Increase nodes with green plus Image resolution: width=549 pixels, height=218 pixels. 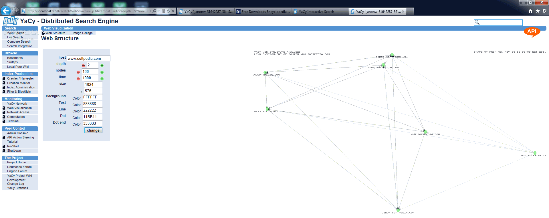click(102, 72)
